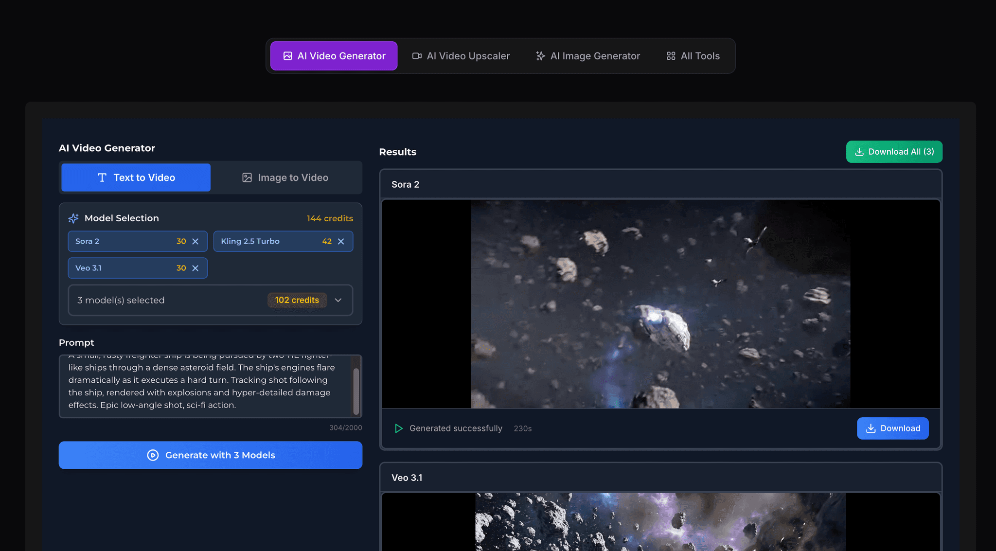The width and height of the screenshot is (996, 551).
Task: Click the play-circle icon on Generate button
Action: 152,455
